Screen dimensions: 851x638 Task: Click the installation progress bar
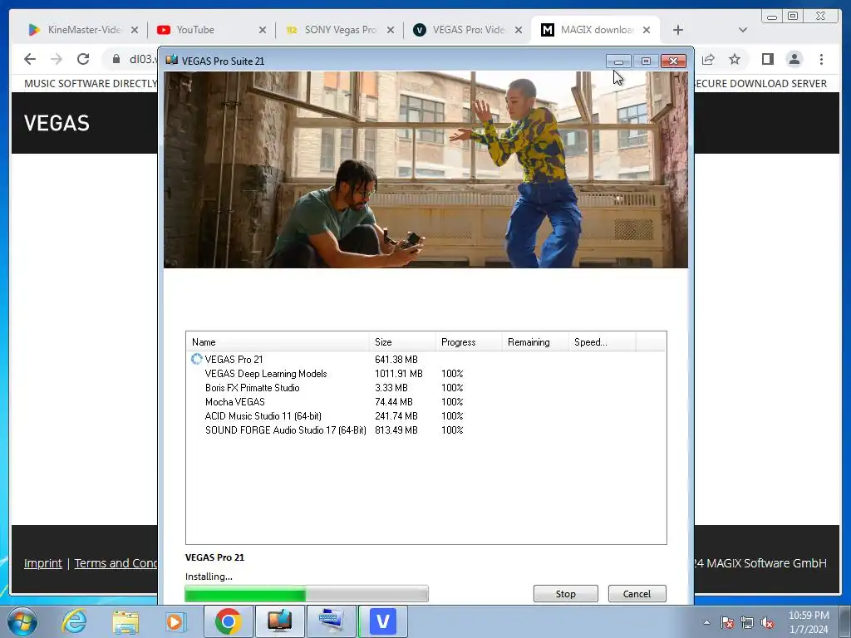[307, 593]
